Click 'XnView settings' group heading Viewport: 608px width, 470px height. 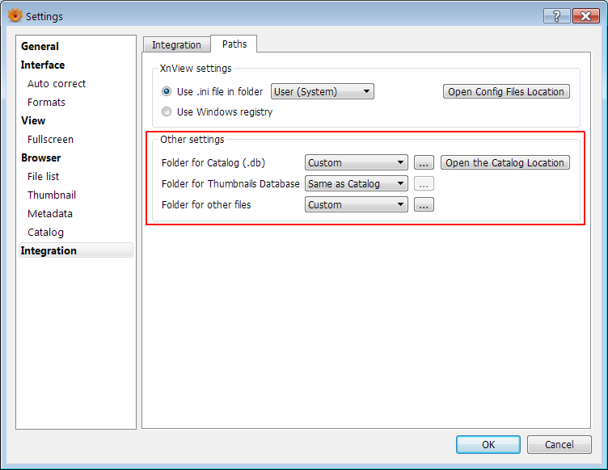point(196,68)
